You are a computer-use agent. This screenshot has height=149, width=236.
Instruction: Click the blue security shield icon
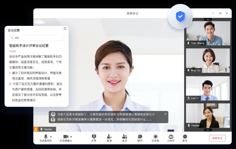coord(180,16)
